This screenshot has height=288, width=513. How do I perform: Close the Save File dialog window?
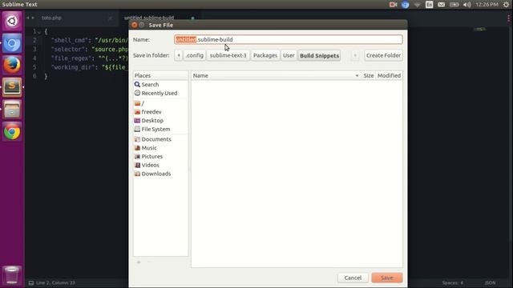point(134,25)
